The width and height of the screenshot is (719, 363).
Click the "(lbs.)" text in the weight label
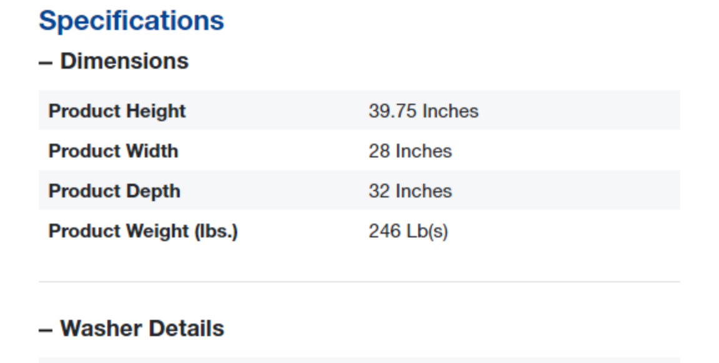click(x=215, y=231)
